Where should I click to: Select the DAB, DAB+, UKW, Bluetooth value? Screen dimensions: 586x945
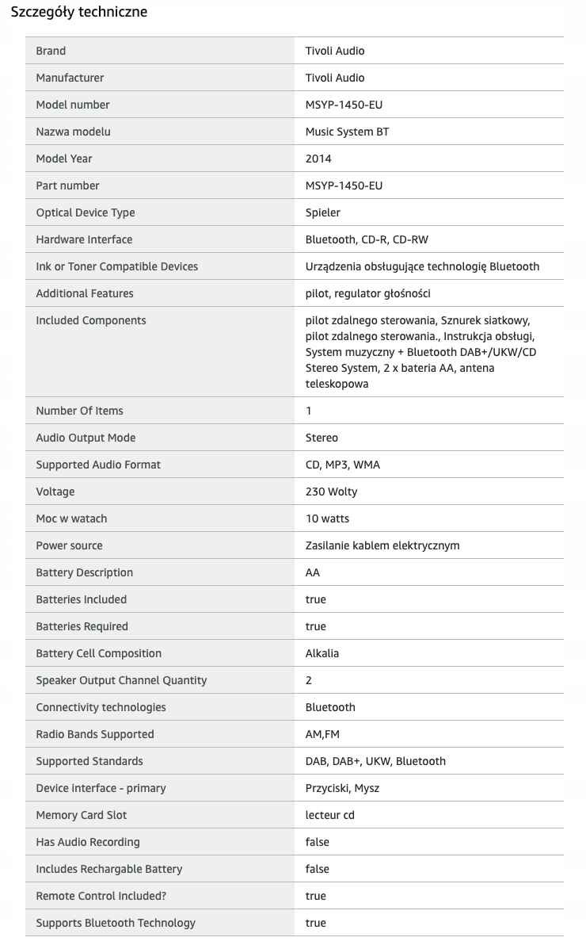click(375, 761)
